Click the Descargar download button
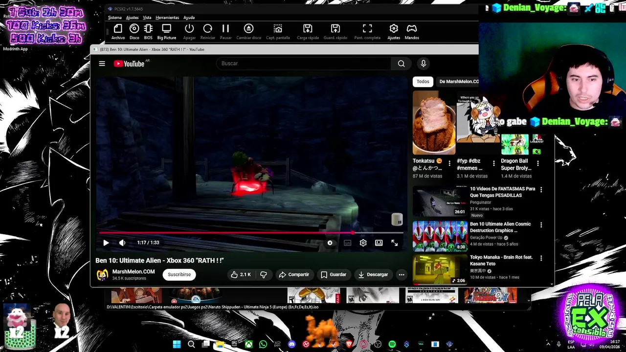The width and height of the screenshot is (626, 352). coord(373,275)
